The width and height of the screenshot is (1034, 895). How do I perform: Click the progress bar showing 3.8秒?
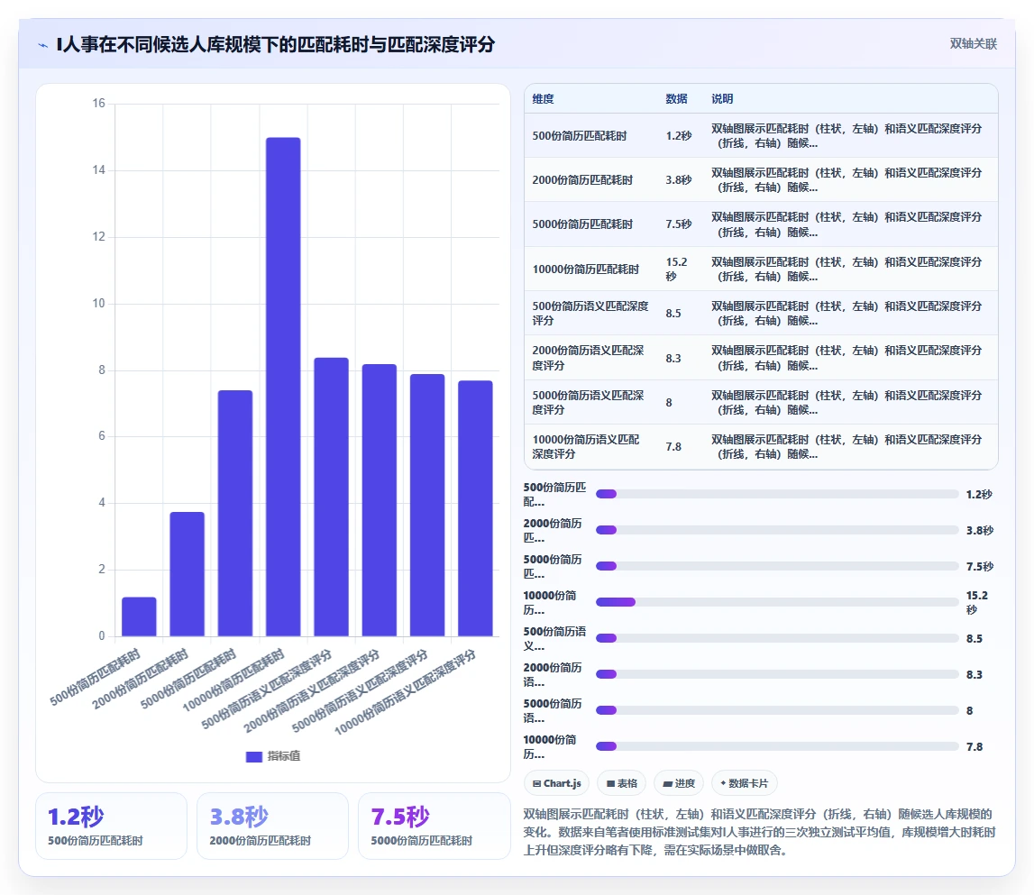tap(777, 530)
